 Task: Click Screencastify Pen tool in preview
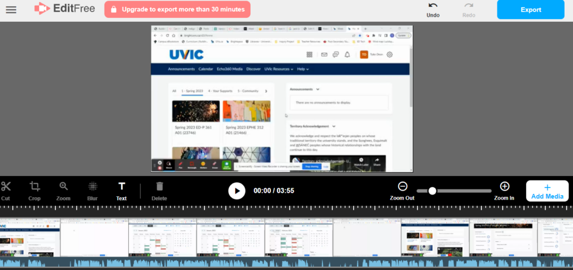pos(180,165)
